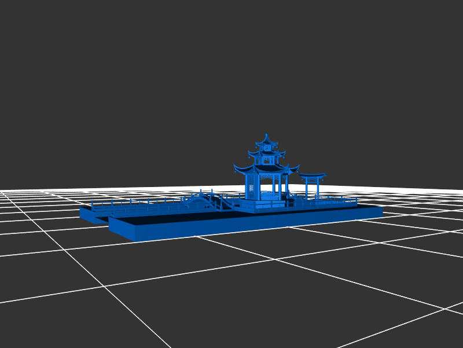
Task: Select the torii gate's top beam
Action: click(x=313, y=175)
